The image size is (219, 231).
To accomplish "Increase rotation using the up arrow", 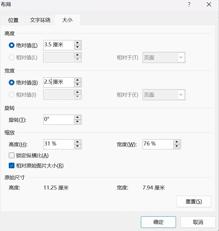I will [77, 118].
